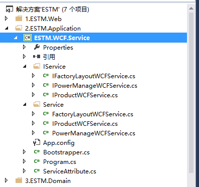Click the folder icon of 1.ESTM.Web

tap(19, 19)
